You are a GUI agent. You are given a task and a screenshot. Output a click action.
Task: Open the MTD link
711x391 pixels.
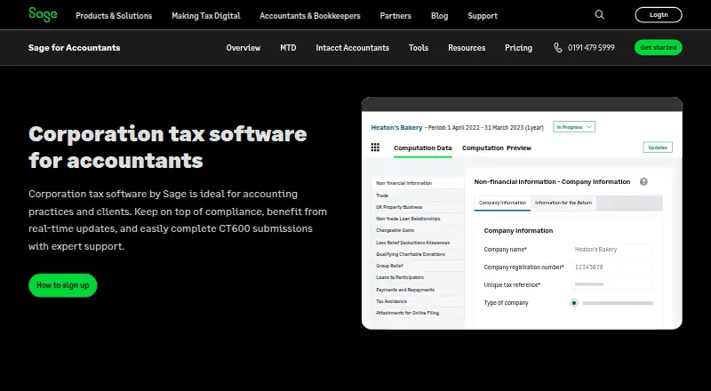pyautogui.click(x=288, y=48)
